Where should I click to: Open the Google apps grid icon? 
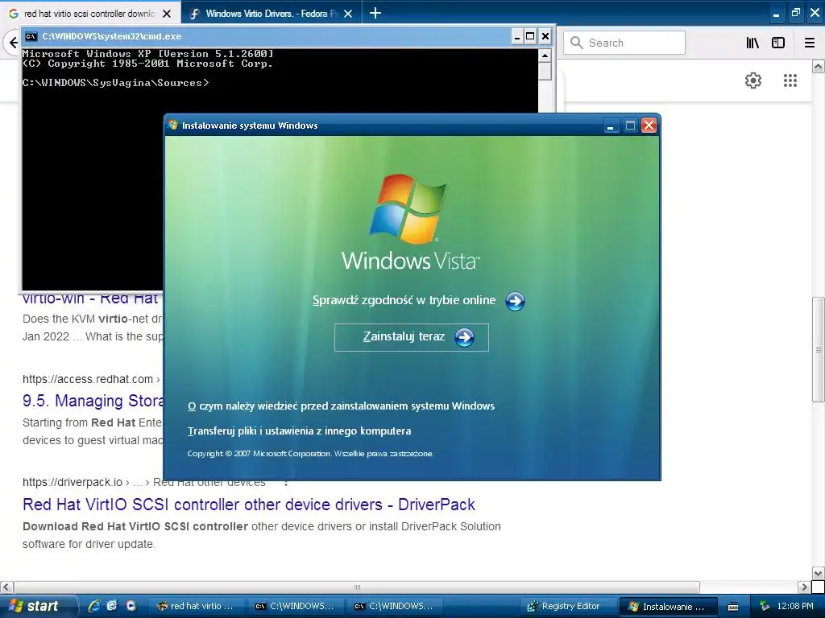[x=790, y=80]
